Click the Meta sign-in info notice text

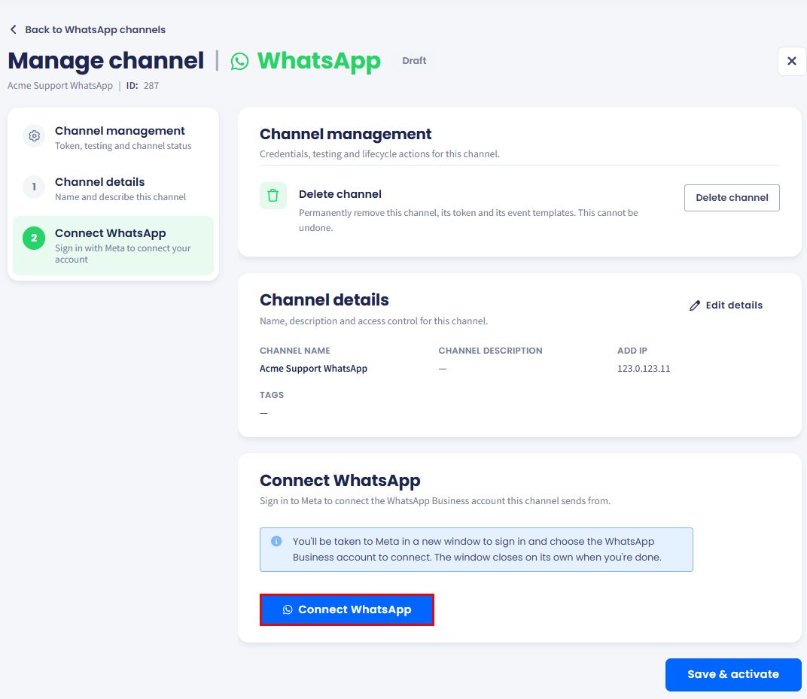(x=477, y=549)
